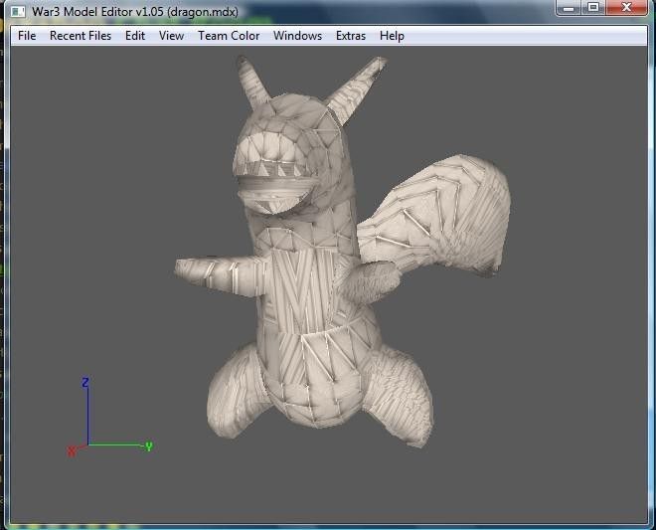Maximize the War3 Model Editor window
This screenshot has height=530, width=656.
click(x=593, y=8)
